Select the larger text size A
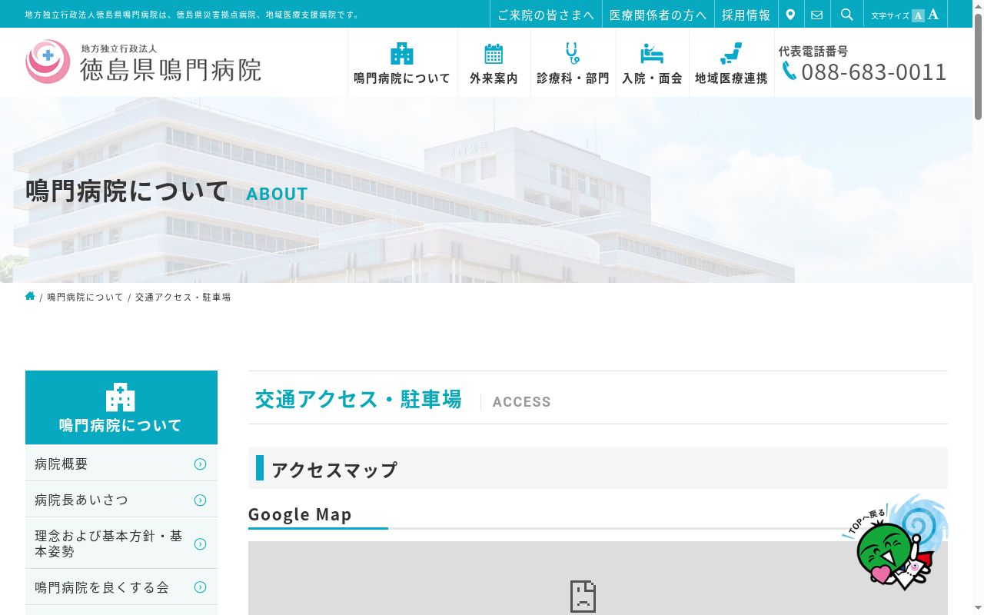This screenshot has height=615, width=984. point(933,15)
